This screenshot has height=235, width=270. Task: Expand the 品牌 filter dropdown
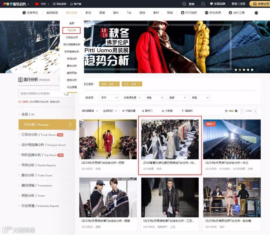click(177, 98)
